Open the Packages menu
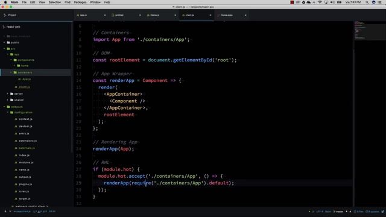Image resolution: width=386 pixels, height=217 pixels. (x=80, y=2)
